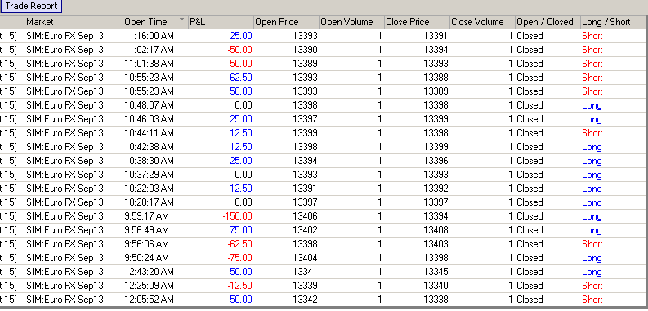Select the trade with -150.00 P&L
Viewport: 648px width, 311px height.
click(x=322, y=216)
